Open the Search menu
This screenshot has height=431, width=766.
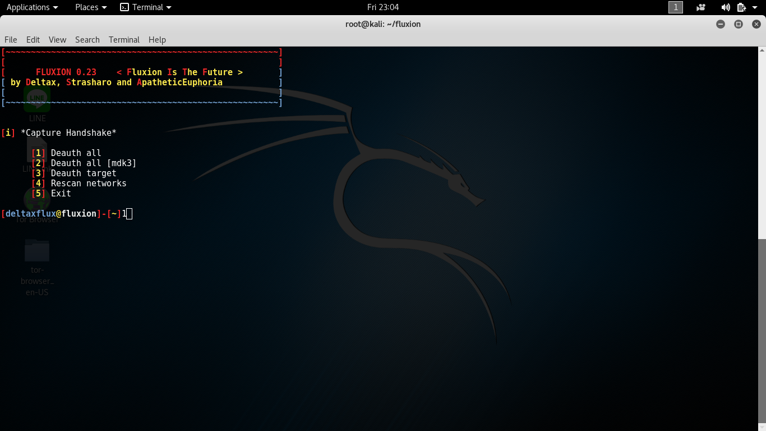click(x=87, y=39)
